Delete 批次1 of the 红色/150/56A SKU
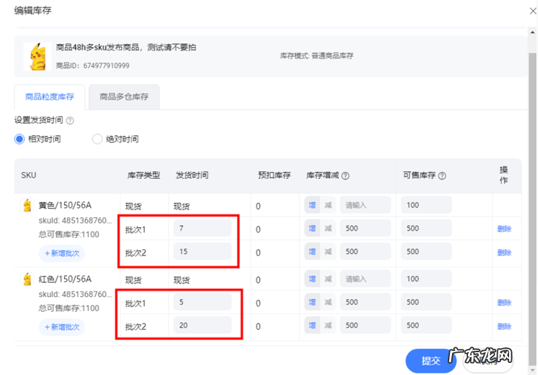Image resolution: width=538 pixels, height=375 pixels. (x=504, y=302)
